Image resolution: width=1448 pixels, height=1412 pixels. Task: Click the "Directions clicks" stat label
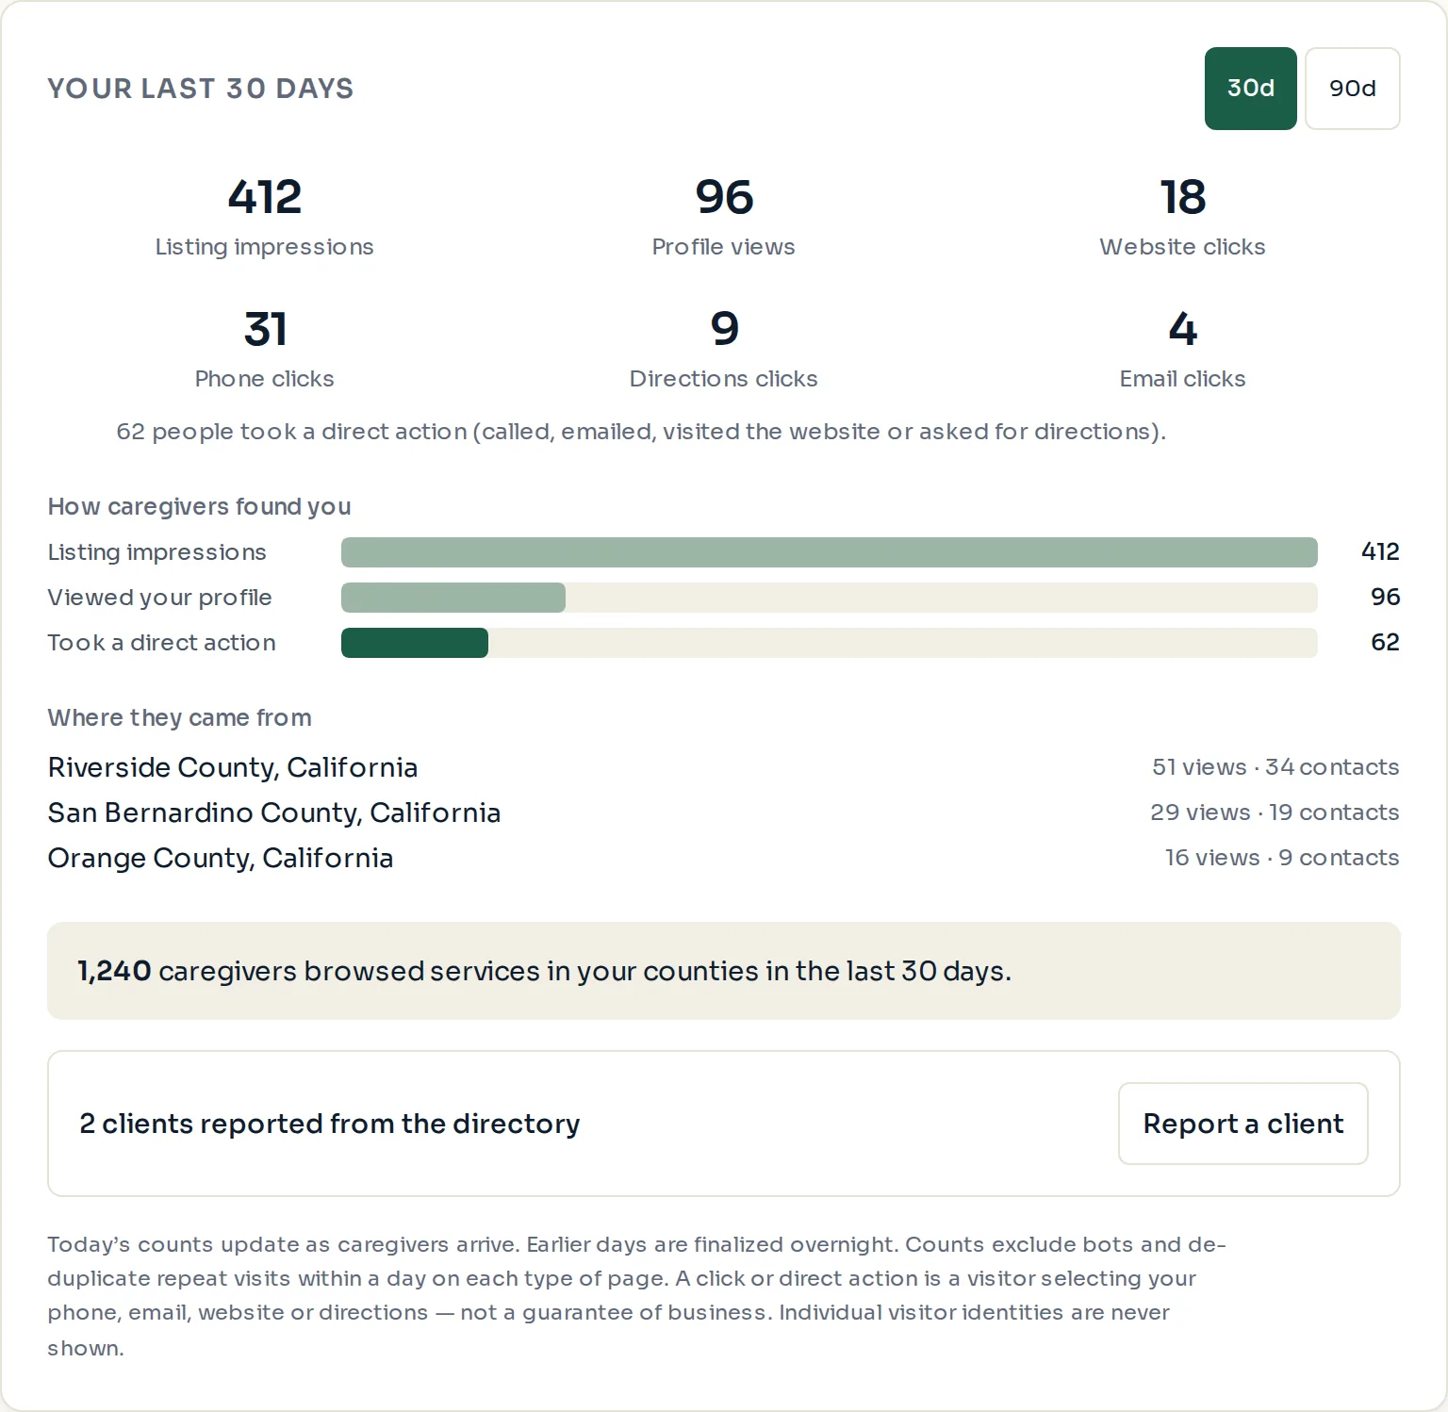723,379
